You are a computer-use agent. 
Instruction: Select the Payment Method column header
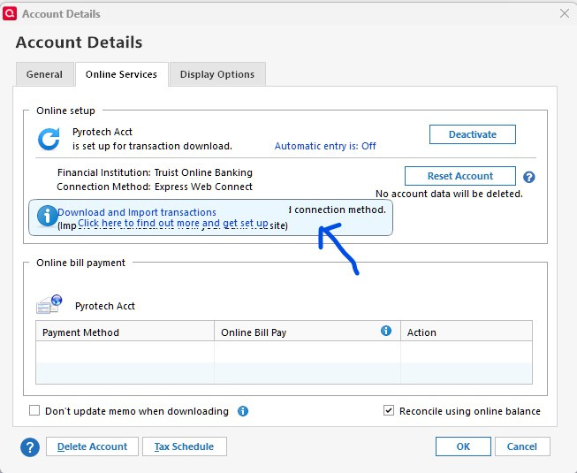(125, 332)
